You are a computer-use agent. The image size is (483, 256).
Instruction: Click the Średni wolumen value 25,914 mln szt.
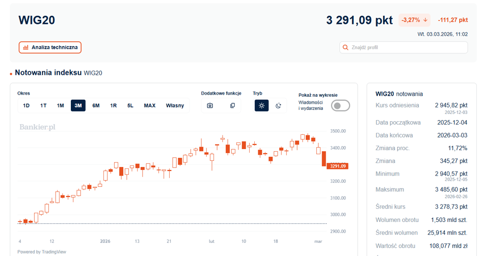click(x=447, y=233)
